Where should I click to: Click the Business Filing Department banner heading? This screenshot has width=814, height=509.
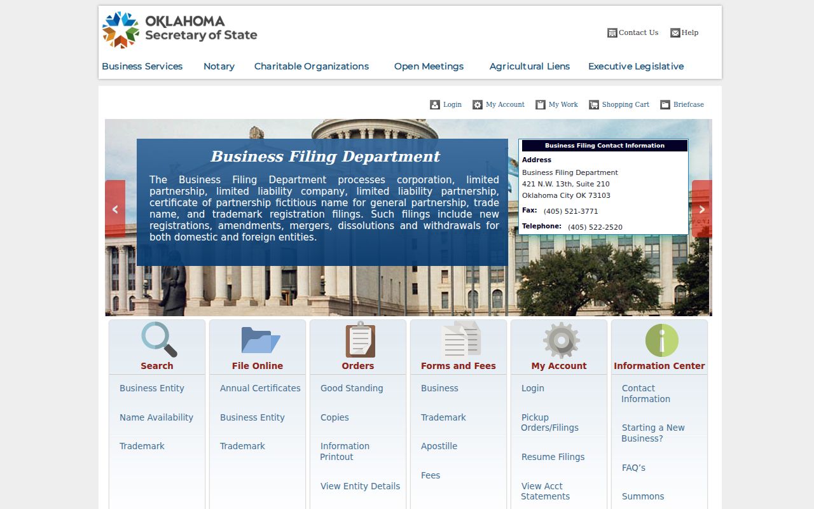coord(325,157)
